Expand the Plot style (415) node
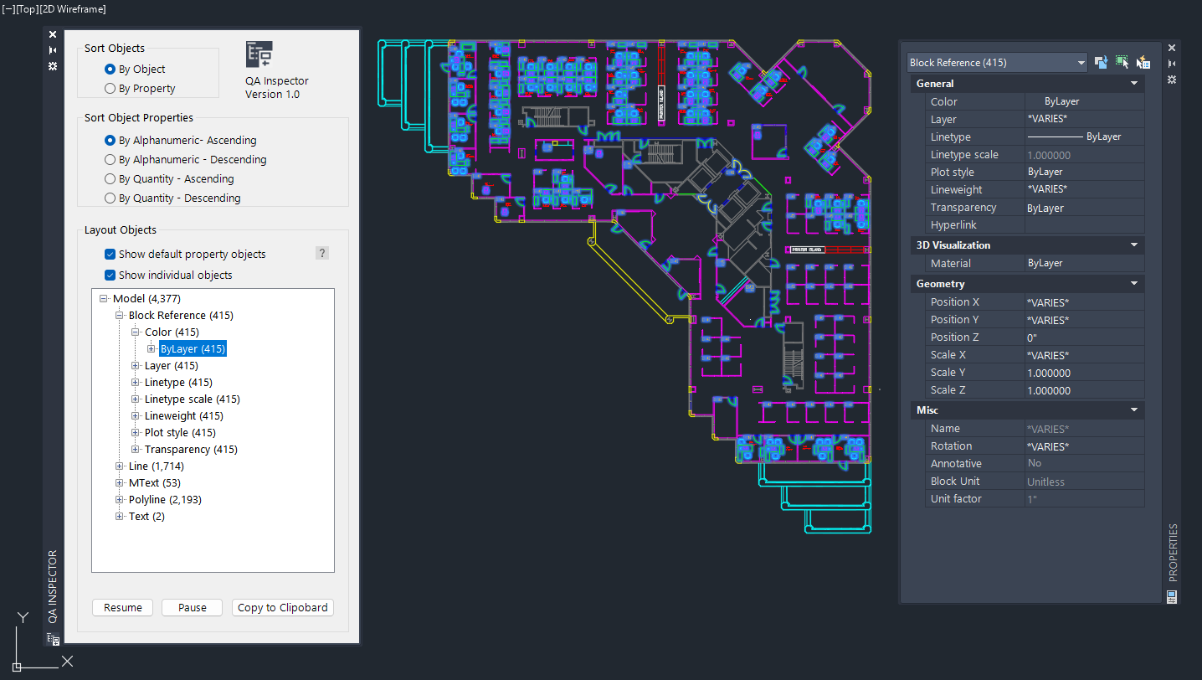This screenshot has height=680, width=1202. click(x=136, y=433)
